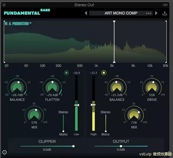Click the crossover frequency marker top handle
The image size is (173, 158).
coord(114,21)
